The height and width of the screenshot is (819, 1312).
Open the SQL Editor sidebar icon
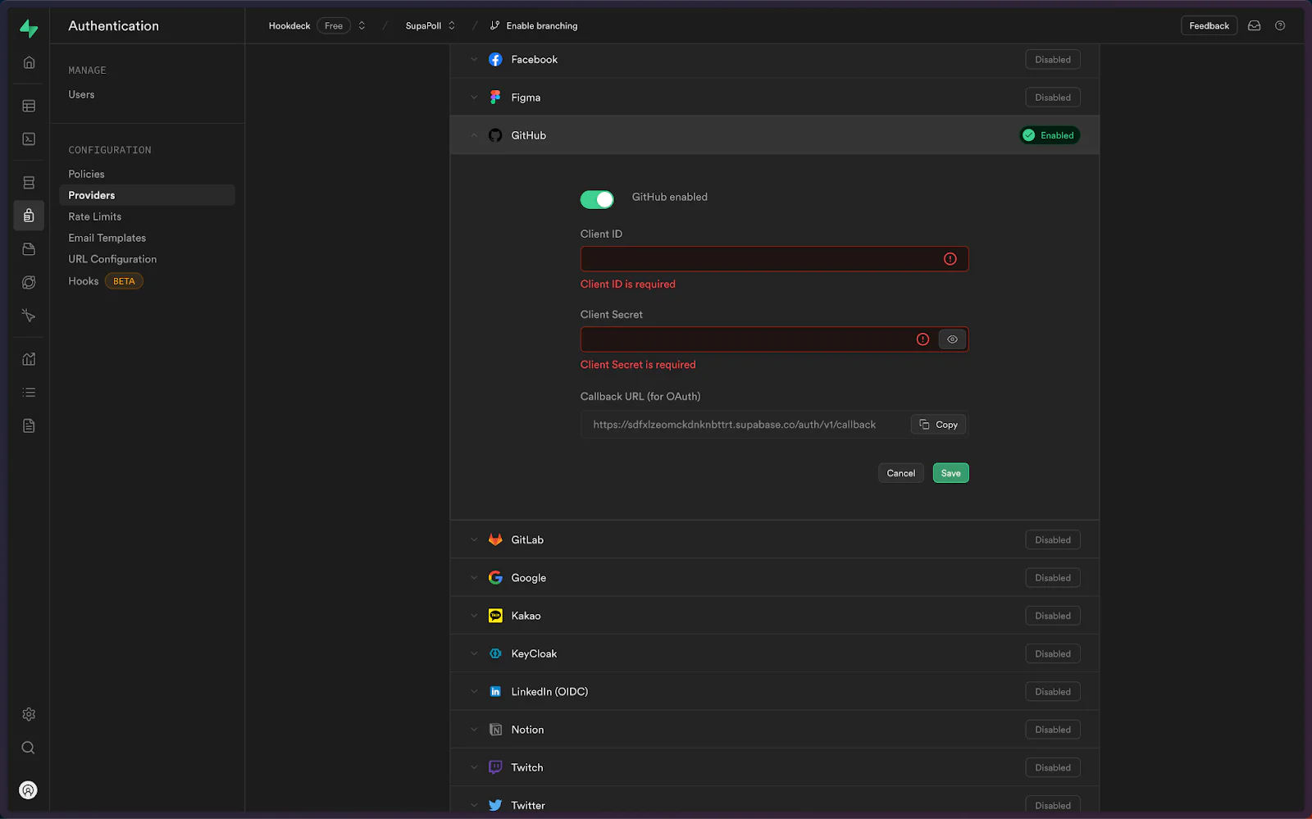coord(29,139)
